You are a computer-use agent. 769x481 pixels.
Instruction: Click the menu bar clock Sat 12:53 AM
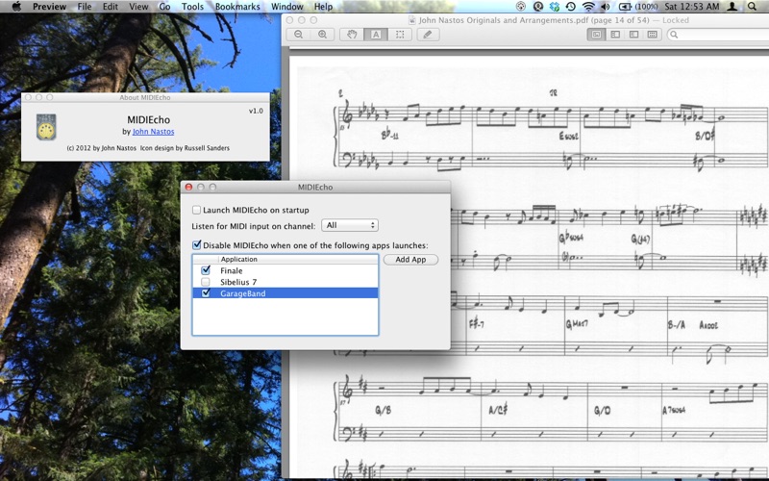click(691, 7)
